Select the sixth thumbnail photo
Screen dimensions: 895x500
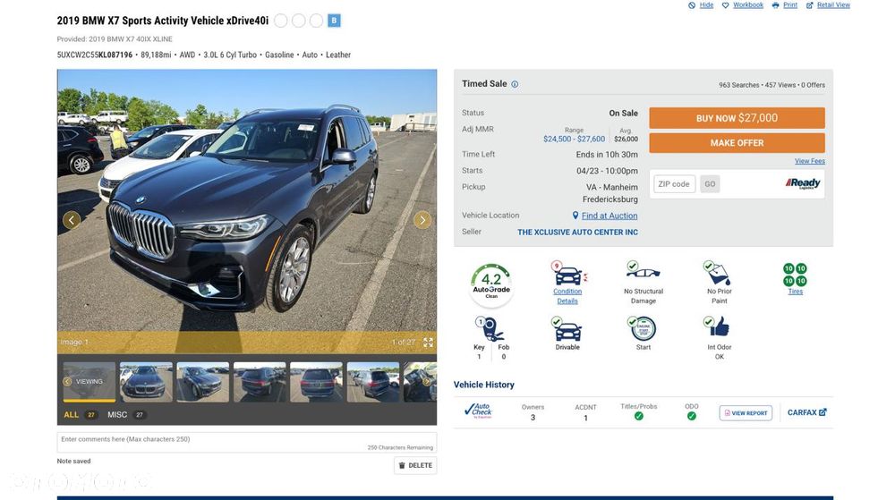click(372, 381)
